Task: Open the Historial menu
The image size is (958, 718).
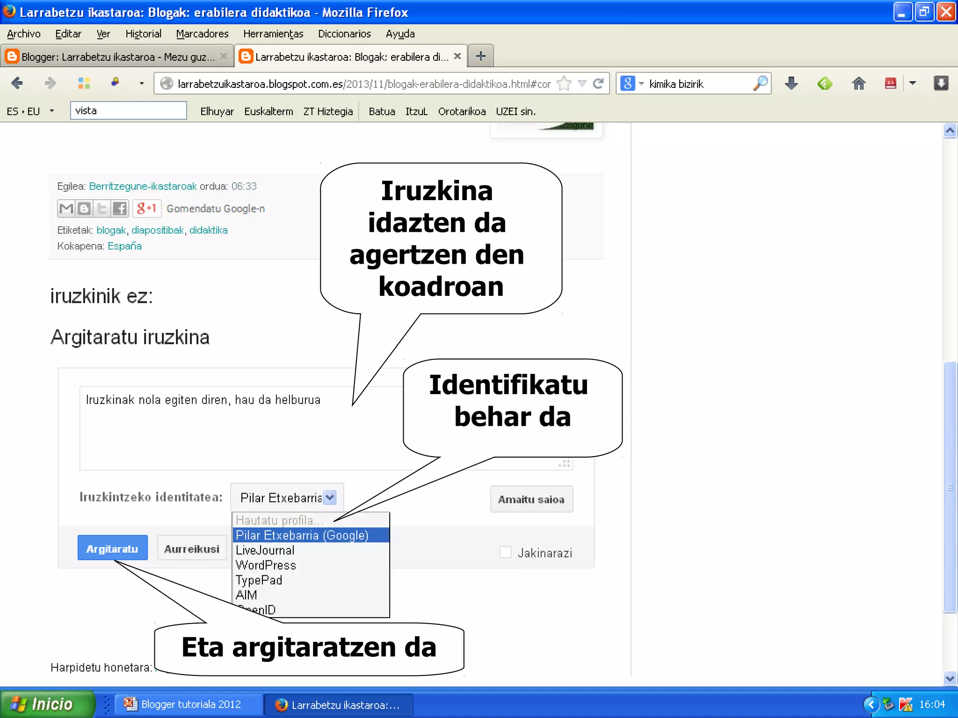Action: coord(144,34)
